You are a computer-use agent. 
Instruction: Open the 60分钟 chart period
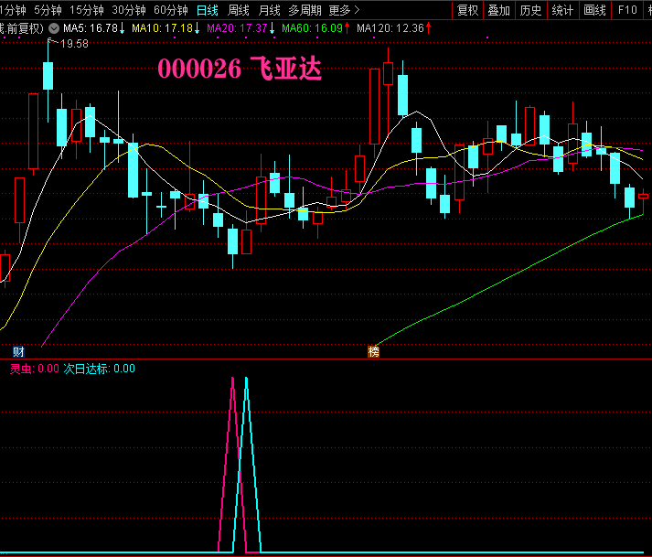pyautogui.click(x=171, y=10)
